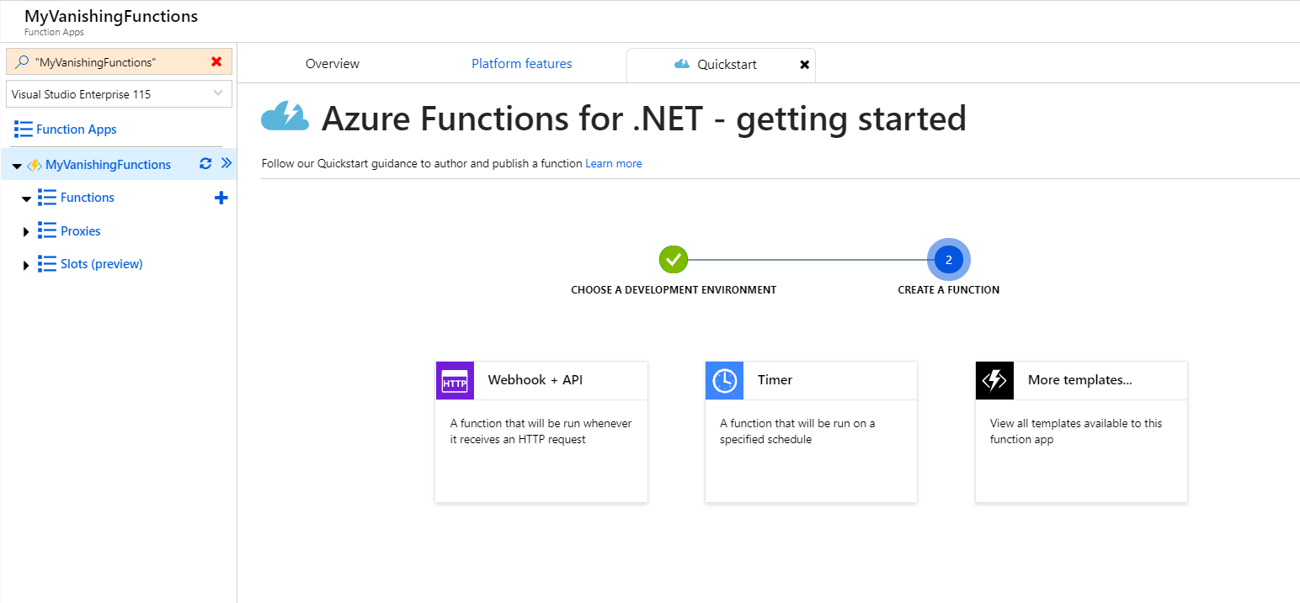Click the Webhook description about HTTP request
The width and height of the screenshot is (1300, 603).
541,431
